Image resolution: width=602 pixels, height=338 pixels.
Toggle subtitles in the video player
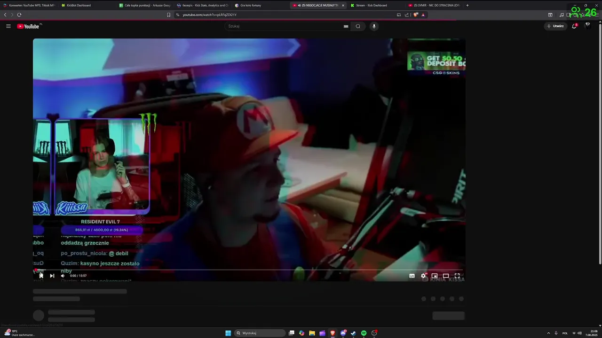coord(412,276)
